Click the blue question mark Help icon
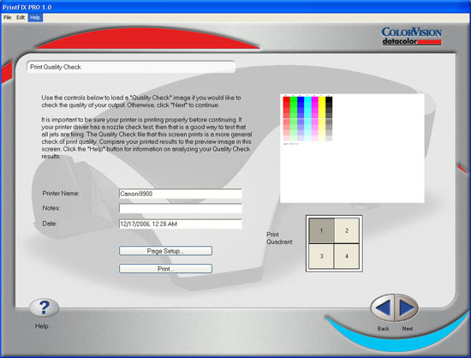 click(45, 307)
